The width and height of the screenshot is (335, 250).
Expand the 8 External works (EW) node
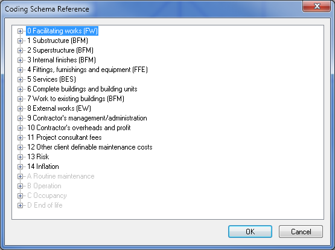[x=20, y=108]
